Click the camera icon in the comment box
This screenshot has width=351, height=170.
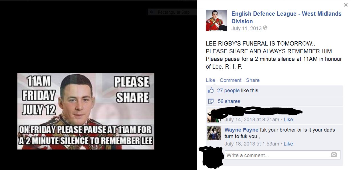click(334, 155)
